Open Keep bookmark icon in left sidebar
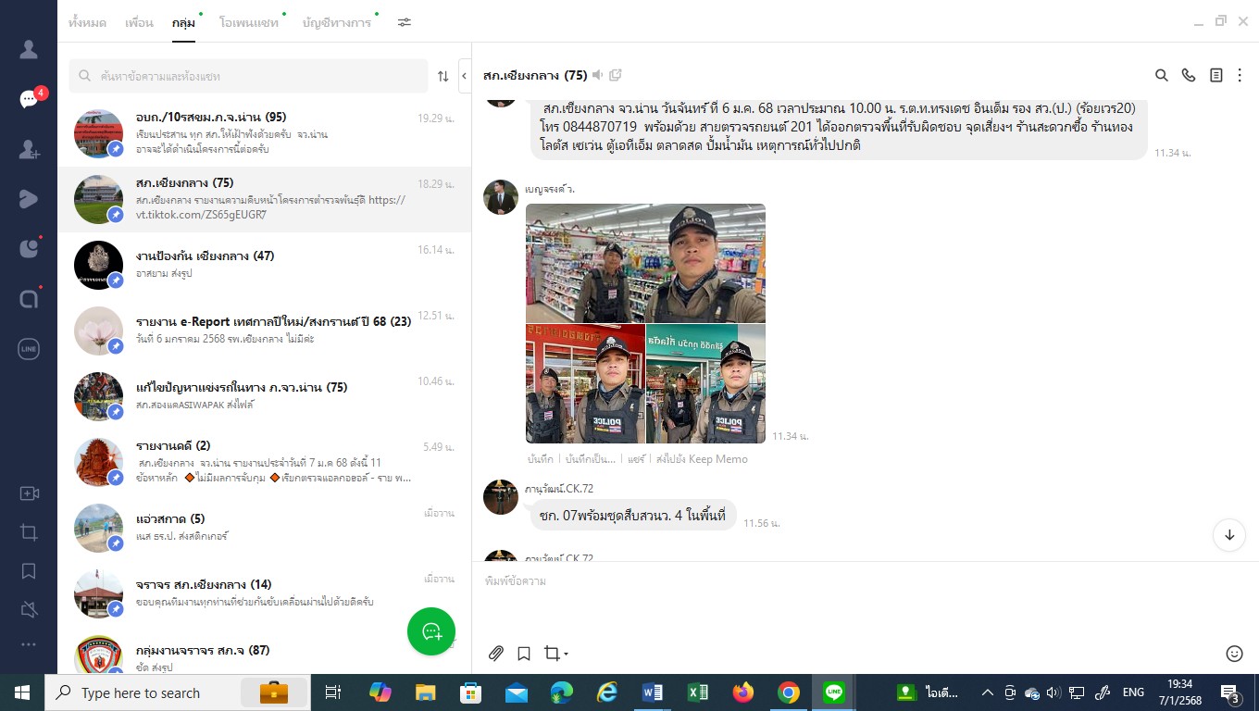Image resolution: width=1259 pixels, height=711 pixels. [29, 571]
